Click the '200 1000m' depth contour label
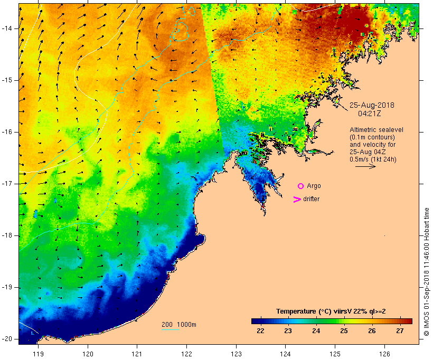The height and width of the screenshot is (359, 433). tap(179, 325)
